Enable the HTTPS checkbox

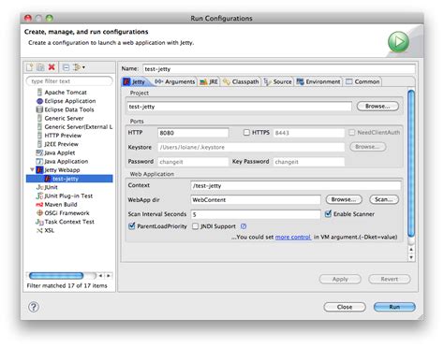pyautogui.click(x=246, y=133)
